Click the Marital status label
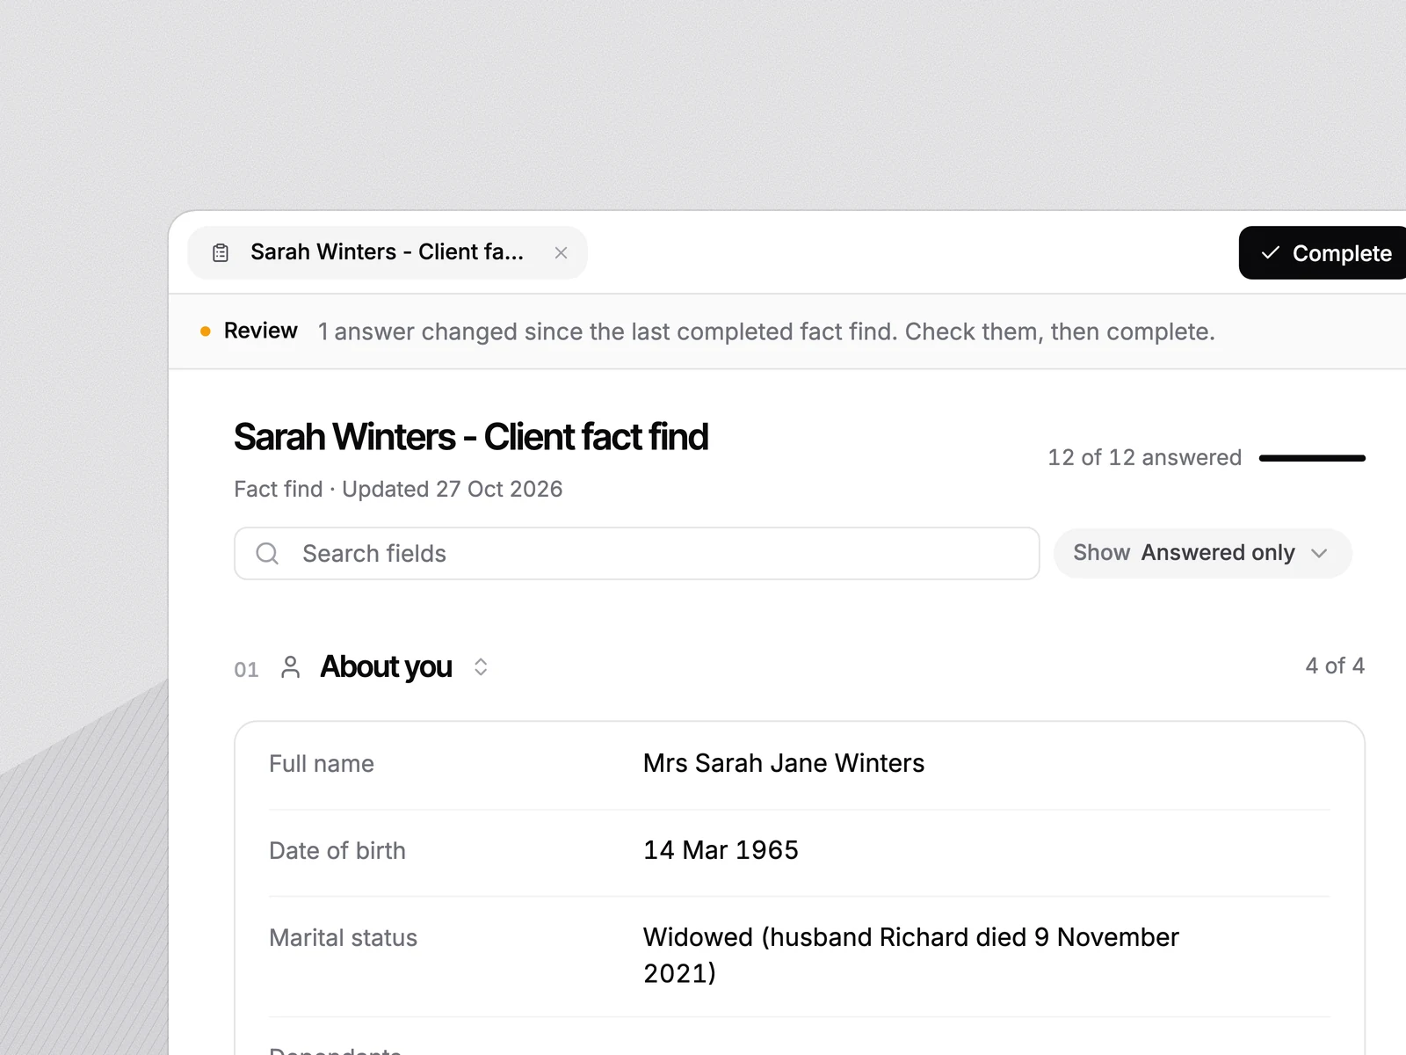Viewport: 1406px width, 1055px height. coord(343,938)
